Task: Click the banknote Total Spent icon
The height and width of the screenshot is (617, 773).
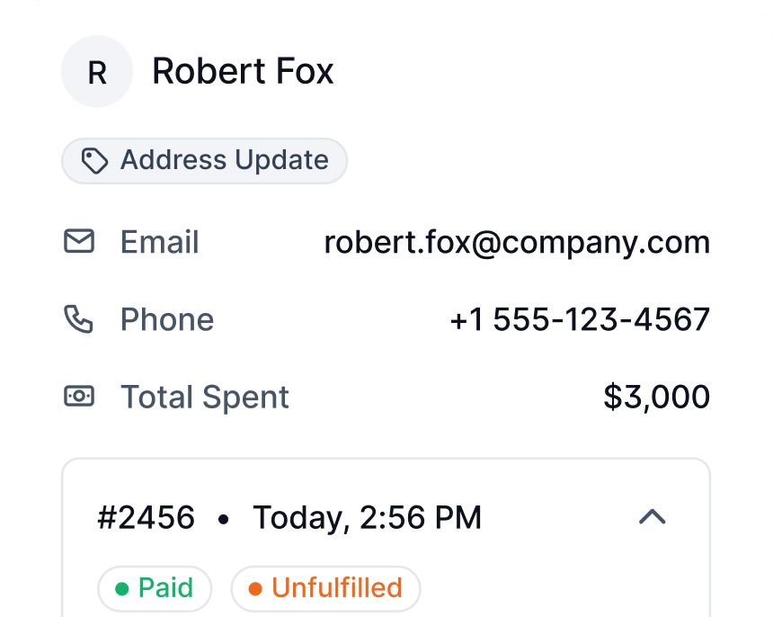Action: [x=79, y=396]
